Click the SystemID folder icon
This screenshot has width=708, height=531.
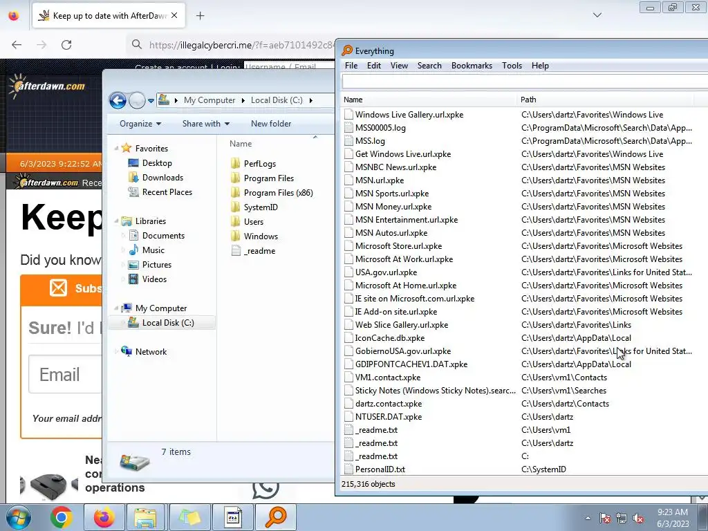pos(235,207)
